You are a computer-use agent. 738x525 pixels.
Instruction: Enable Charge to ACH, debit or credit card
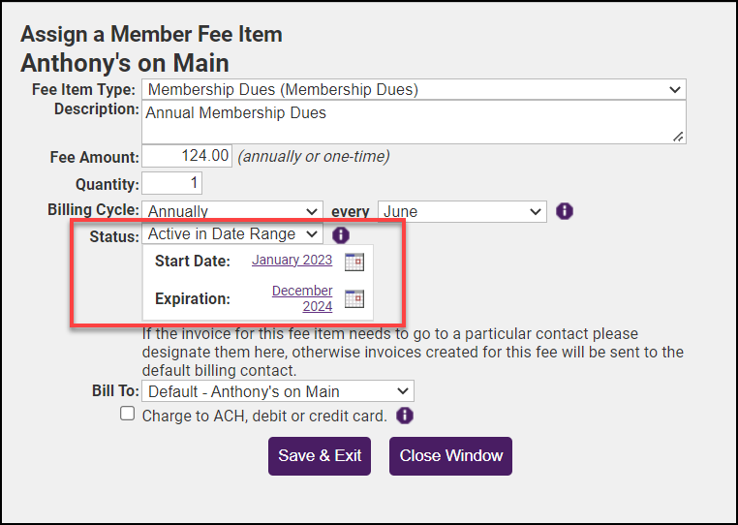pos(127,415)
